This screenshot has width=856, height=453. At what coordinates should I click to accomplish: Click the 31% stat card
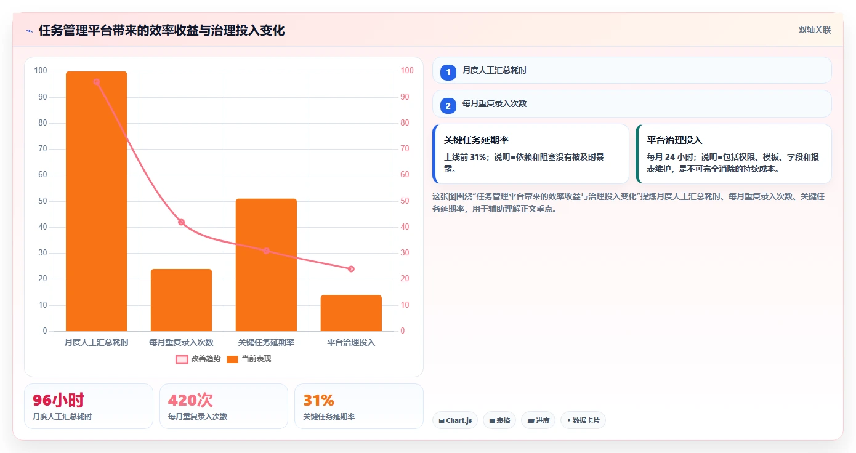pos(359,406)
